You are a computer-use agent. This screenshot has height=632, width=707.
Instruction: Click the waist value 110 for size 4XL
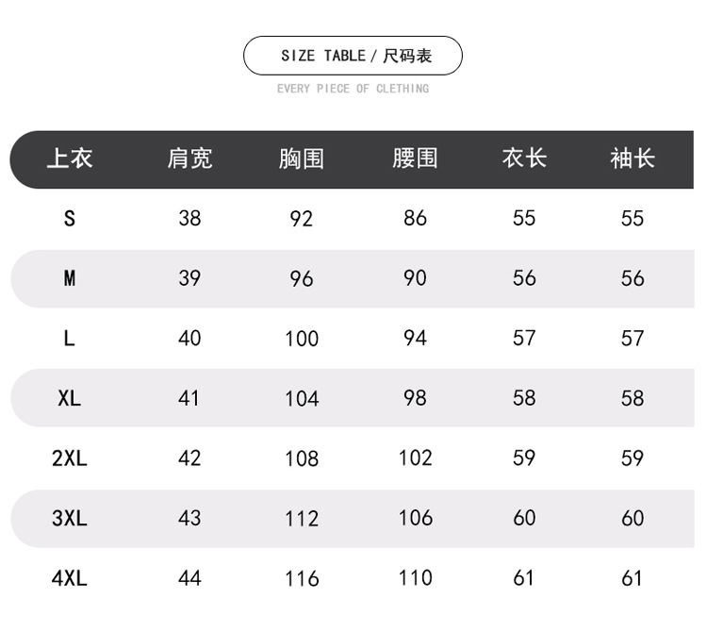tap(415, 577)
